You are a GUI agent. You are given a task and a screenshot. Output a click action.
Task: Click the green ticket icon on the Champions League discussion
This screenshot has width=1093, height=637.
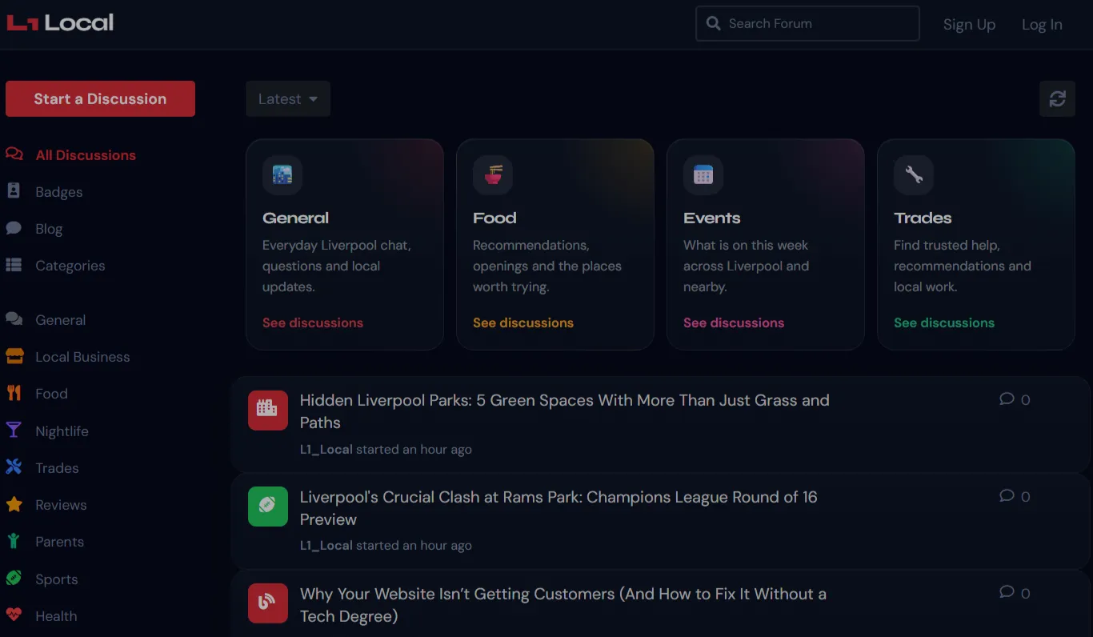pos(267,506)
